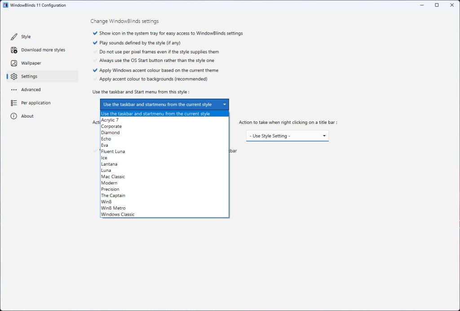The height and width of the screenshot is (311, 460).
Task: Select Acrylic 7 from the list
Action: tap(164, 120)
